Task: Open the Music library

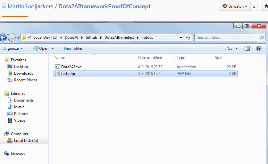Action: (x=19, y=107)
